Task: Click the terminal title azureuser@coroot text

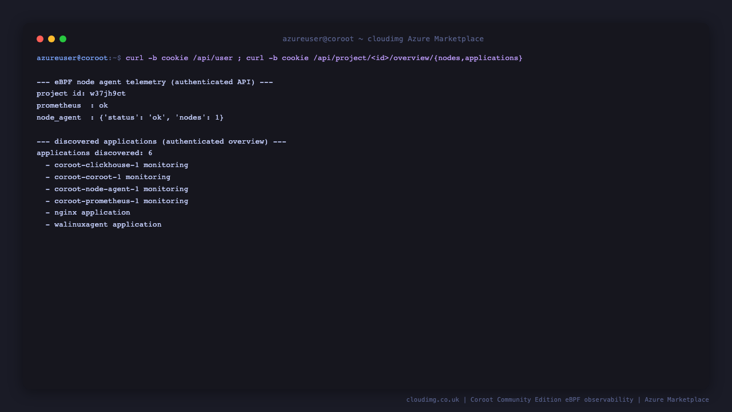Action: coord(383,39)
